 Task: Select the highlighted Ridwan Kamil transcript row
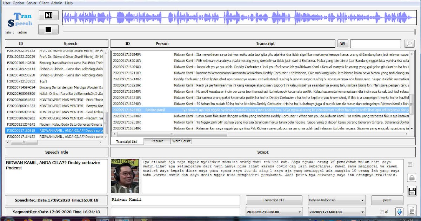[x=246, y=109]
